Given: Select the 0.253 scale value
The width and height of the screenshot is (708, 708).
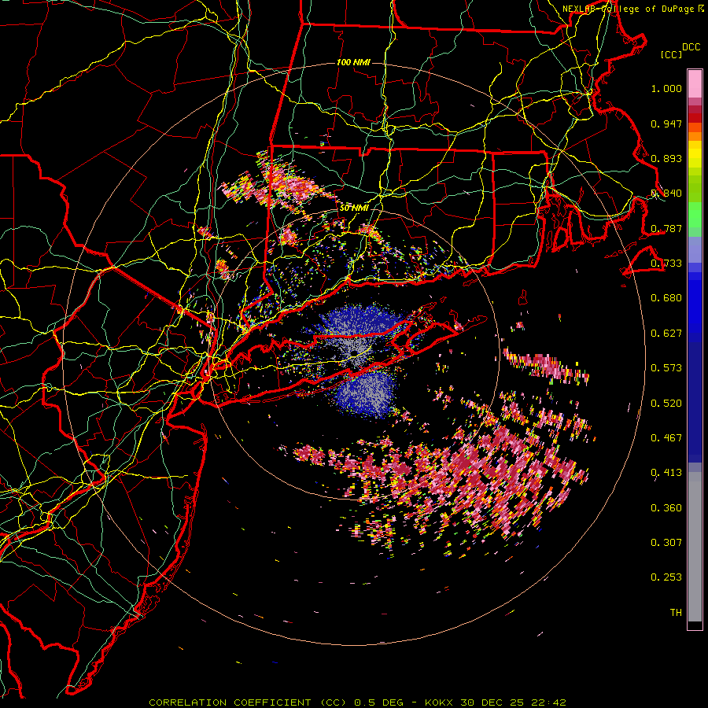Looking at the screenshot, I should coord(666,577).
